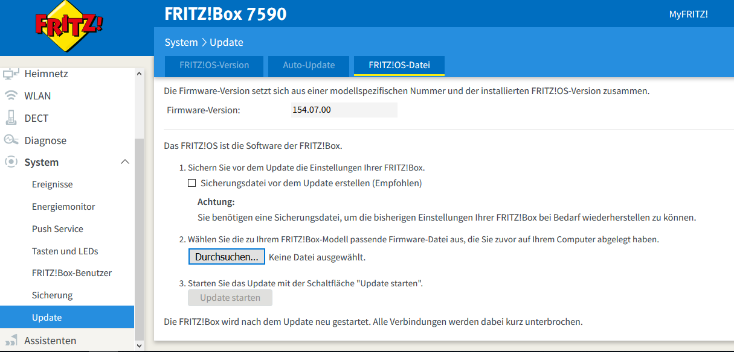Open MyFRITZ! link
This screenshot has width=734, height=352.
(688, 14)
